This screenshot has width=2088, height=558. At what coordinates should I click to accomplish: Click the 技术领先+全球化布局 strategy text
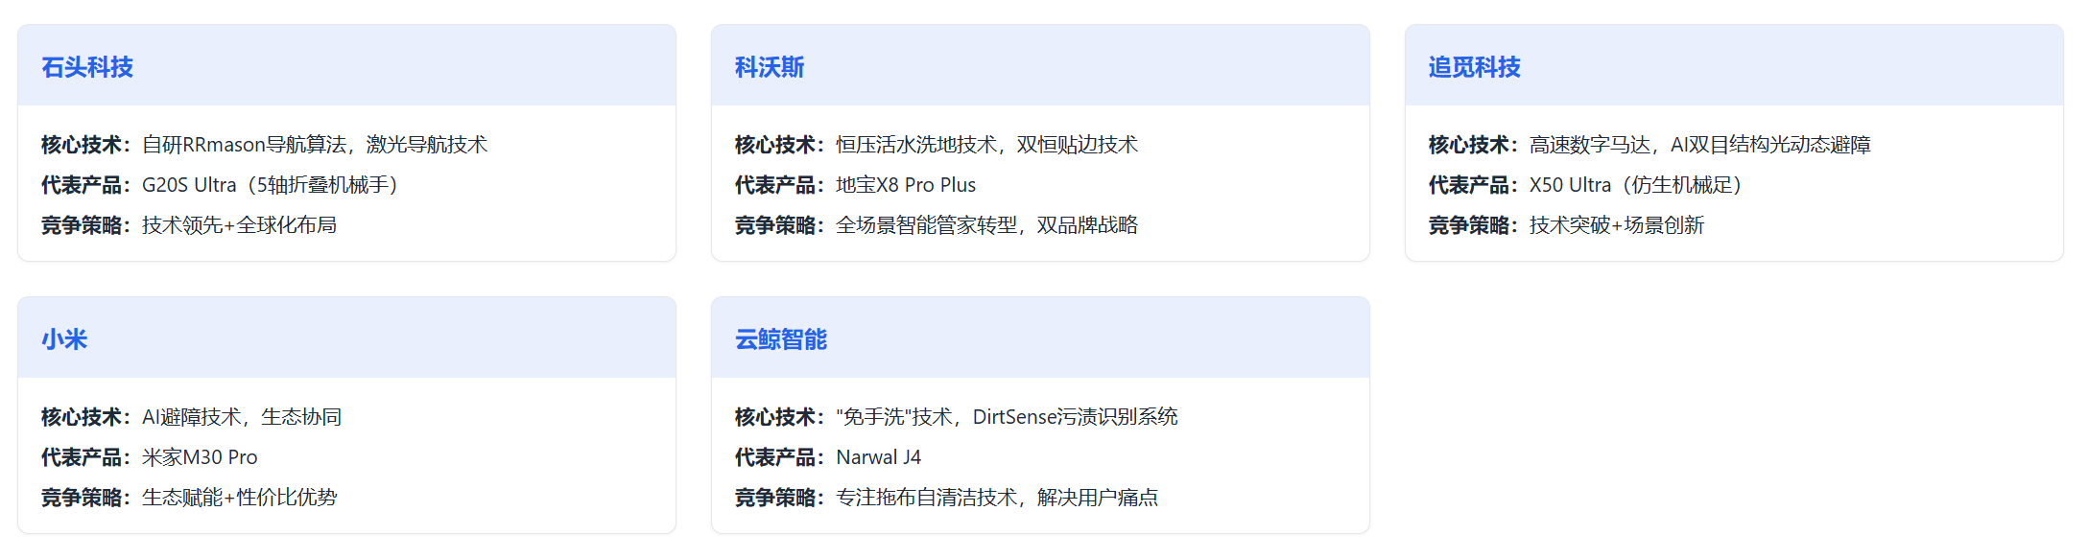click(239, 225)
